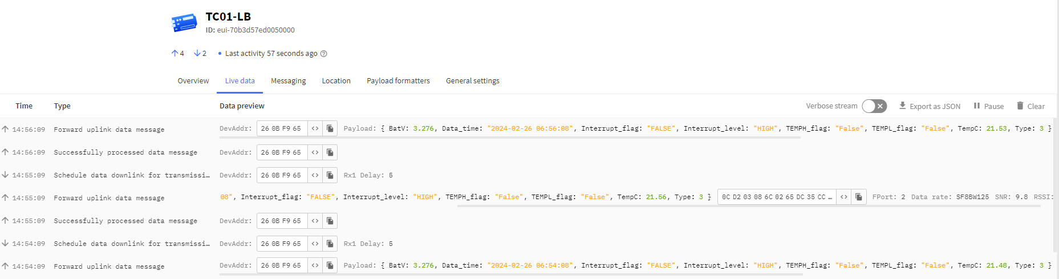Viewport: 1059px width, 279px height.
Task: Click down-arrow icon of 14:54:09 Schedule downlink row
Action: coord(5,243)
